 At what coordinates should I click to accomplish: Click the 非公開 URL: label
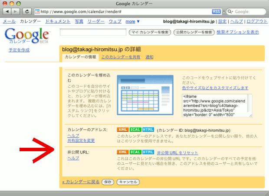[x=79, y=152]
